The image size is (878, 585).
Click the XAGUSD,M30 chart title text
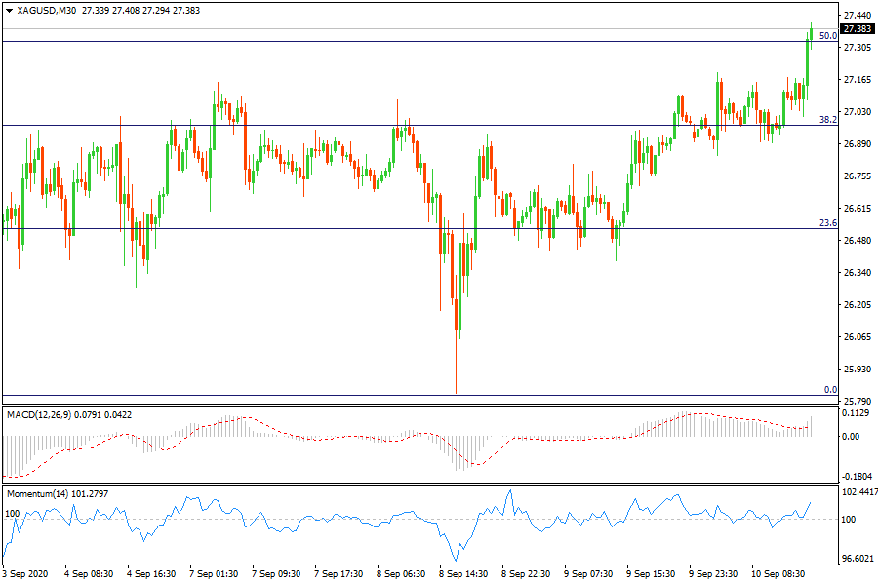click(x=47, y=10)
